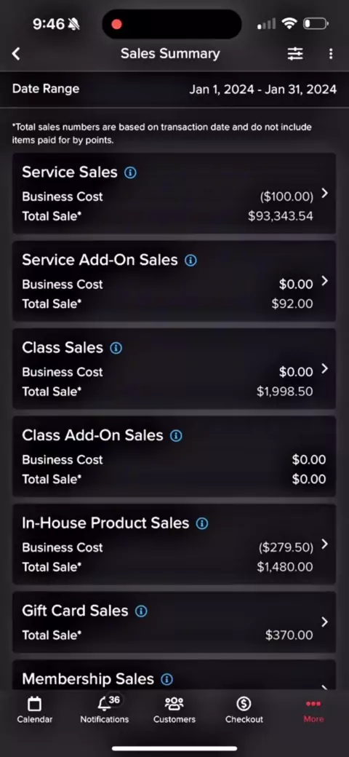Expand Class Sales details chevron
349x757 pixels.
325,369
